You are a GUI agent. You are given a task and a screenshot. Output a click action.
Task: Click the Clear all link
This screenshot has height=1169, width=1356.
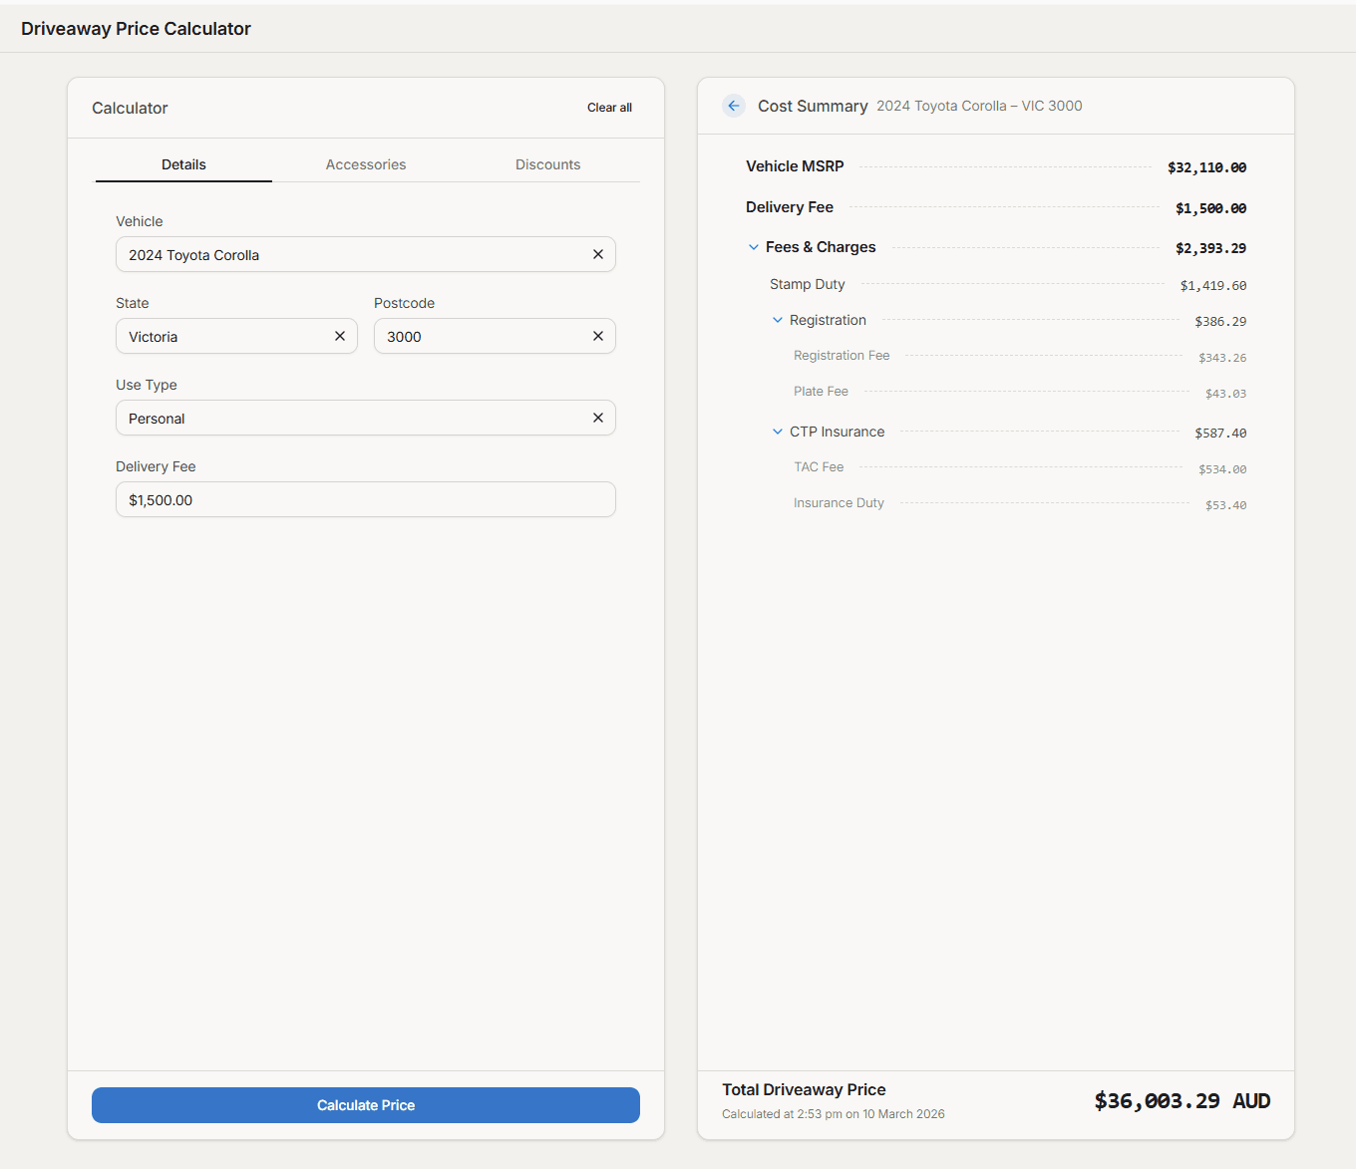point(609,108)
